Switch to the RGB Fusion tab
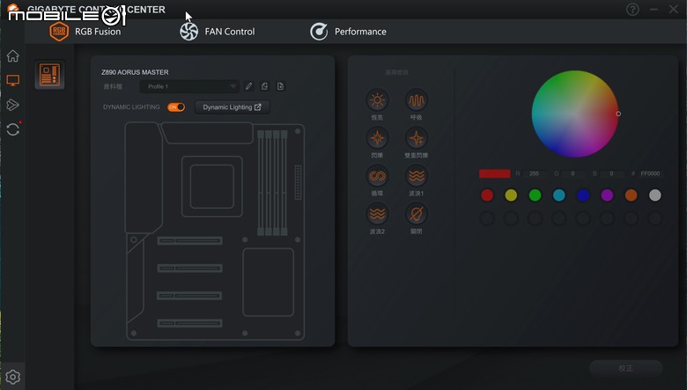Screen dimensions: 687x390 coord(85,32)
